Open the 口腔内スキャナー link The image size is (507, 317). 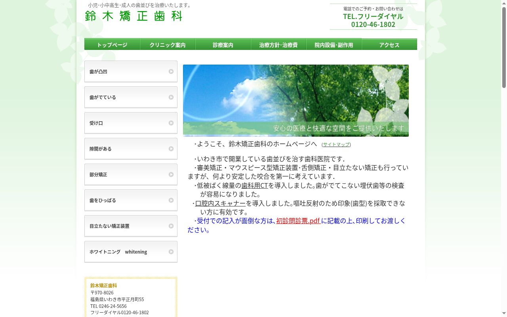pos(221,203)
